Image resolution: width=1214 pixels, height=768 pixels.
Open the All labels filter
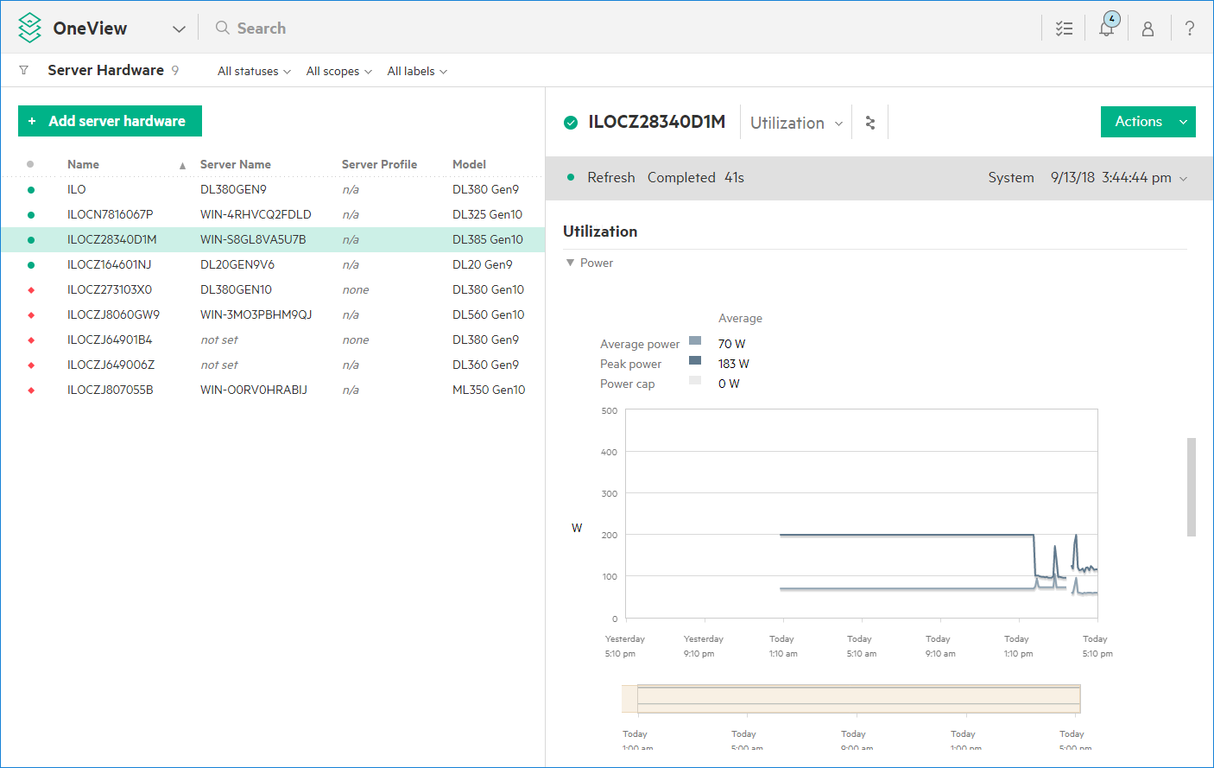pyautogui.click(x=416, y=72)
